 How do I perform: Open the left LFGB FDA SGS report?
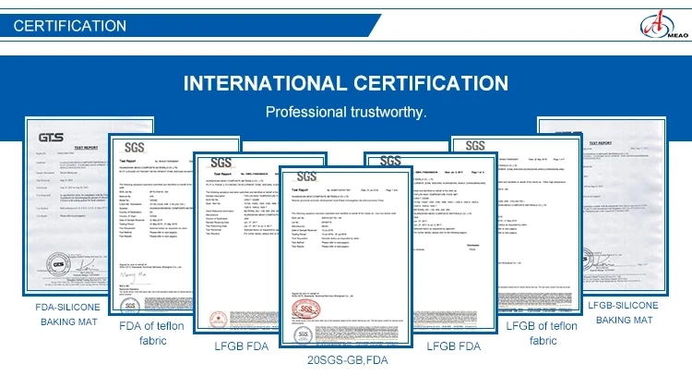pyautogui.click(x=236, y=243)
